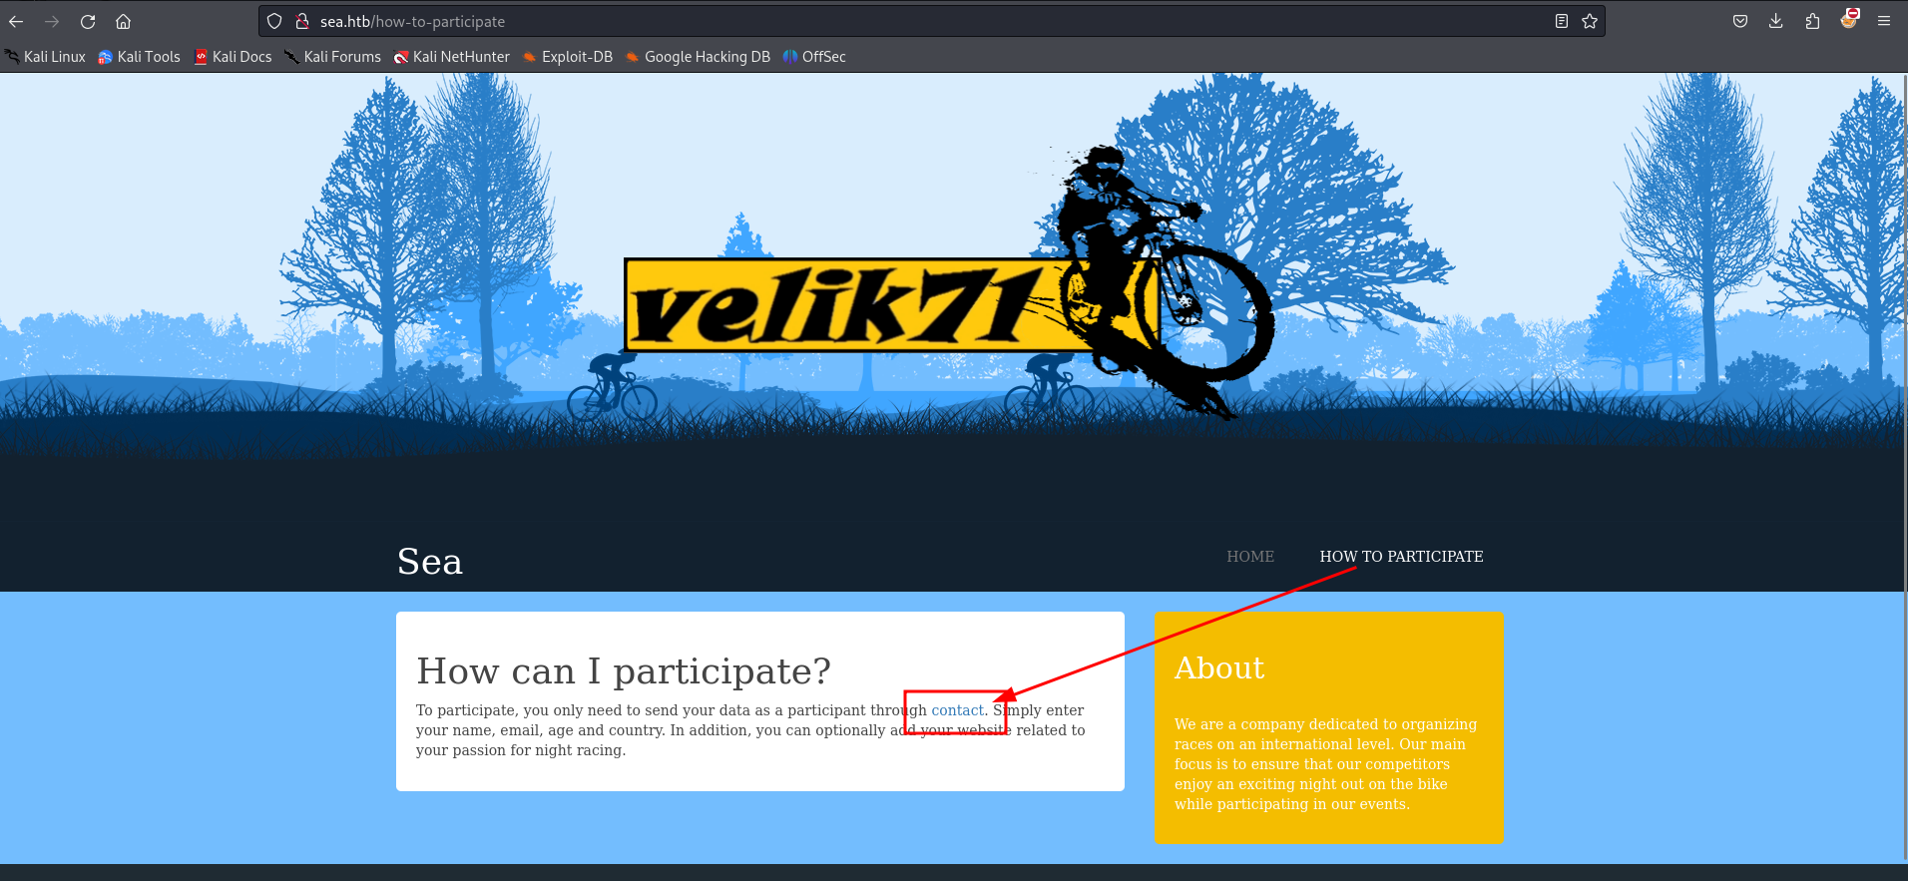Open the Kali Docs bookmark
The height and width of the screenshot is (881, 1908).
(234, 57)
